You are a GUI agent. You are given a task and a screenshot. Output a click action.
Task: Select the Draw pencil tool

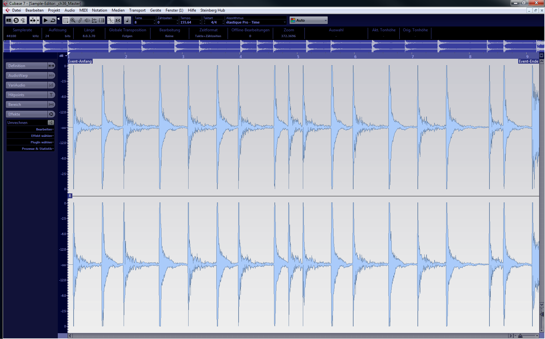click(80, 20)
